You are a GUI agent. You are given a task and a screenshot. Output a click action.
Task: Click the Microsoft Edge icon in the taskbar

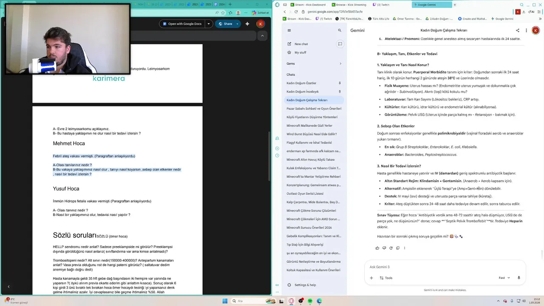click(x=319, y=301)
